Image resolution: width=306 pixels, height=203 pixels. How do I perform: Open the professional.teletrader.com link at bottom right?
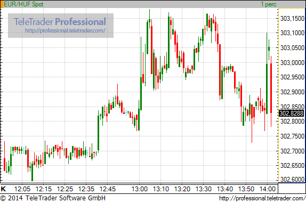click(262, 198)
